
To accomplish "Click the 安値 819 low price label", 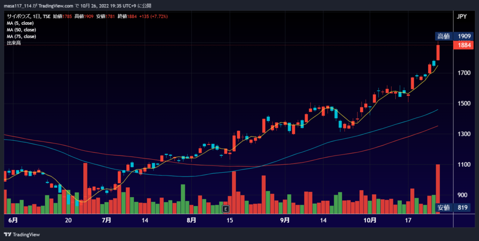I will coord(452,207).
